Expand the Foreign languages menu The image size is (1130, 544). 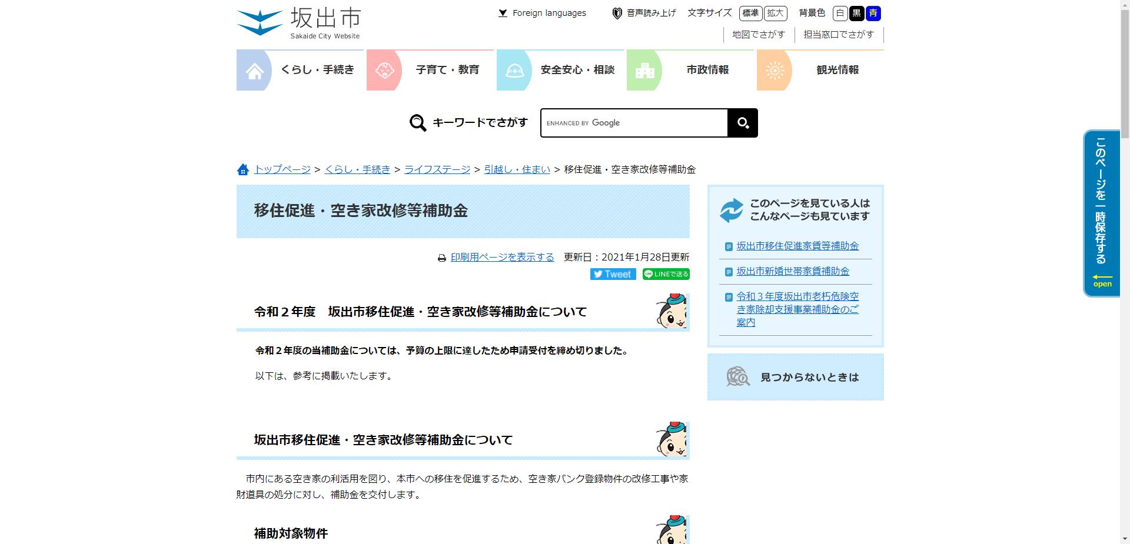tap(541, 13)
